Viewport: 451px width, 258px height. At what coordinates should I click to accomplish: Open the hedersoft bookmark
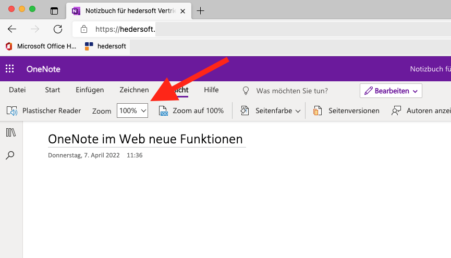pyautogui.click(x=105, y=46)
